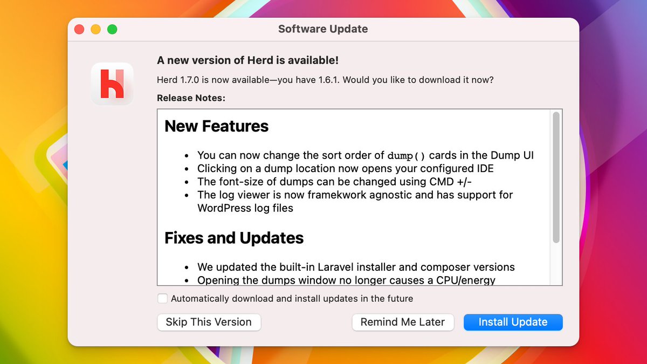Viewport: 647px width, 364px height.
Task: Click the "A new version of Herd is available!" headline
Action: [x=247, y=60]
